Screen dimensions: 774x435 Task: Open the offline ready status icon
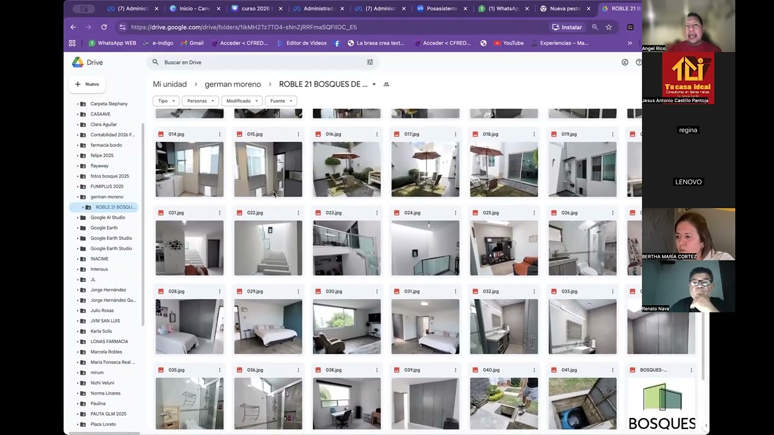tap(625, 62)
